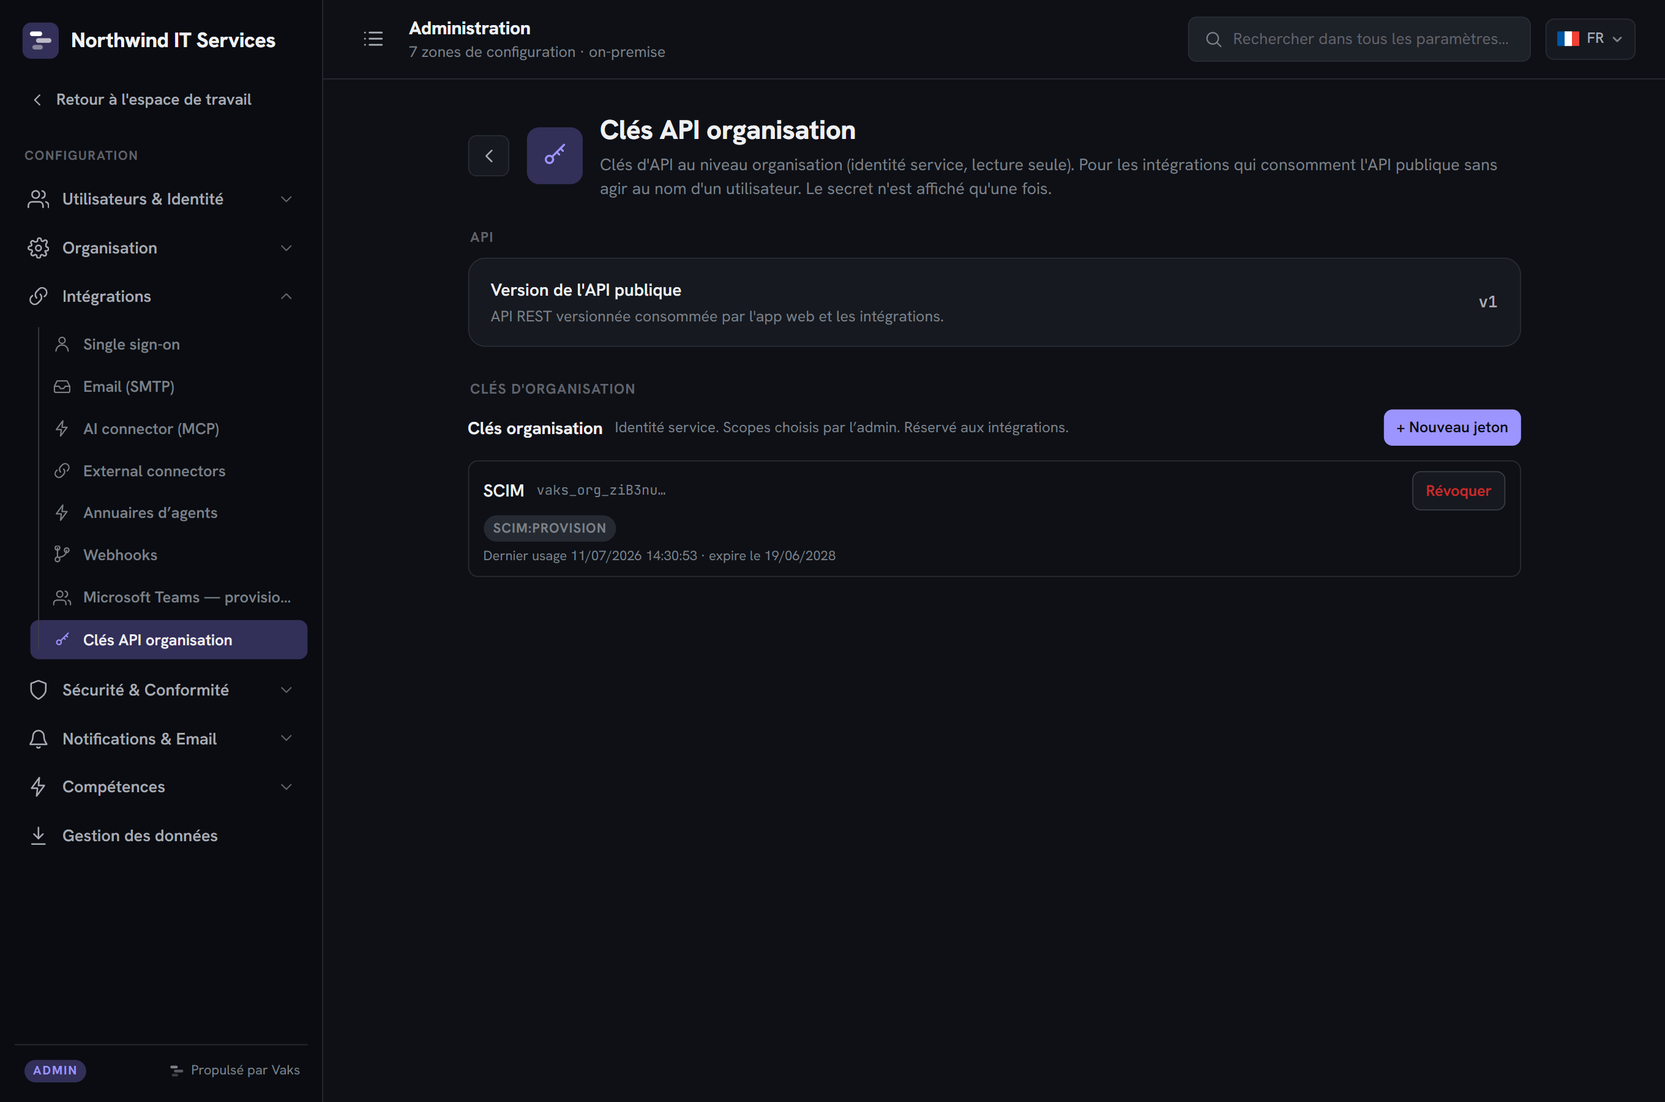Click the back chevron button beside key icon
Screen dimensions: 1665x1102
click(x=488, y=156)
